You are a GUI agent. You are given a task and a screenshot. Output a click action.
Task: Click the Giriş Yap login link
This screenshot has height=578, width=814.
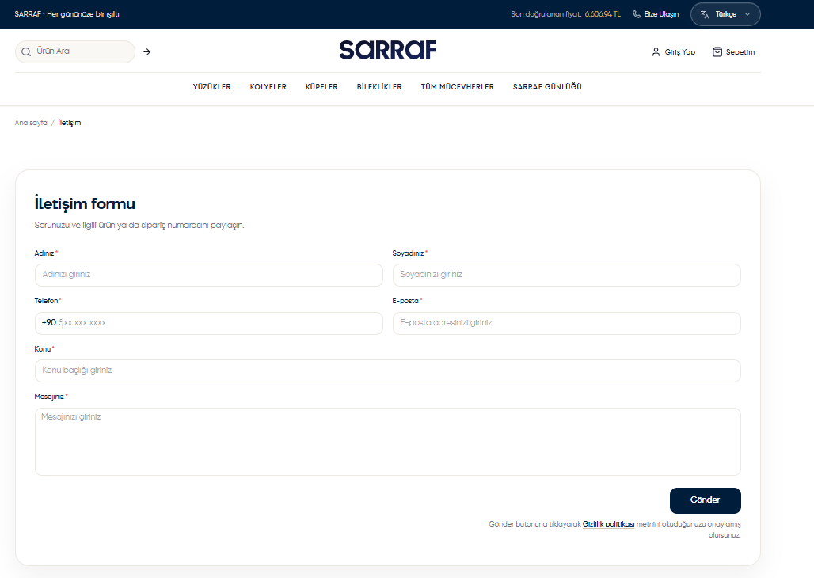673,52
